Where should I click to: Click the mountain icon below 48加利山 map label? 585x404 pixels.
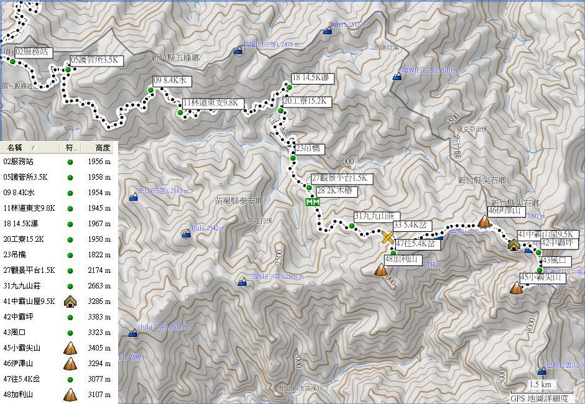(x=381, y=270)
